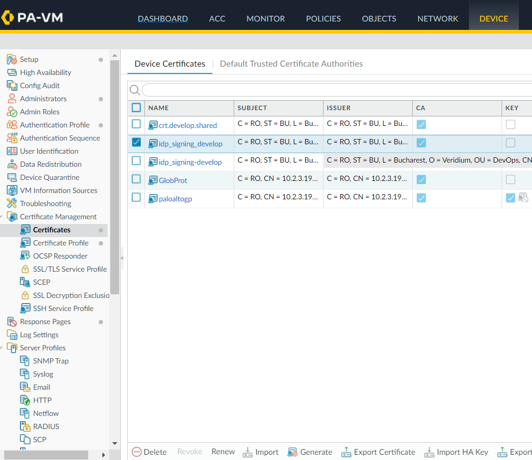The height and width of the screenshot is (460, 532).
Task: Click the Export Certificate icon
Action: (346, 452)
